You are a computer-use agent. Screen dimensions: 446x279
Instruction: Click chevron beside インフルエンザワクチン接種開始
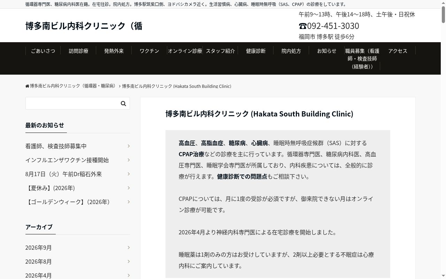click(x=129, y=160)
